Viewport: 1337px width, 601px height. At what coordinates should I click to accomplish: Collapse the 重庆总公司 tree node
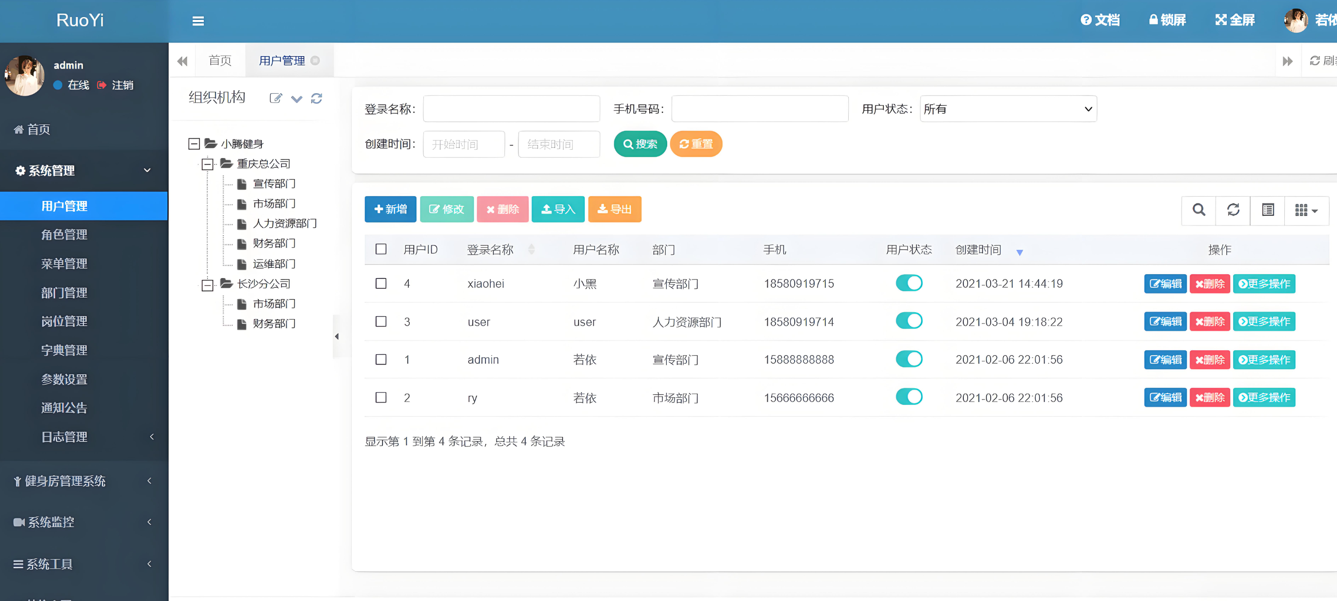pos(208,164)
